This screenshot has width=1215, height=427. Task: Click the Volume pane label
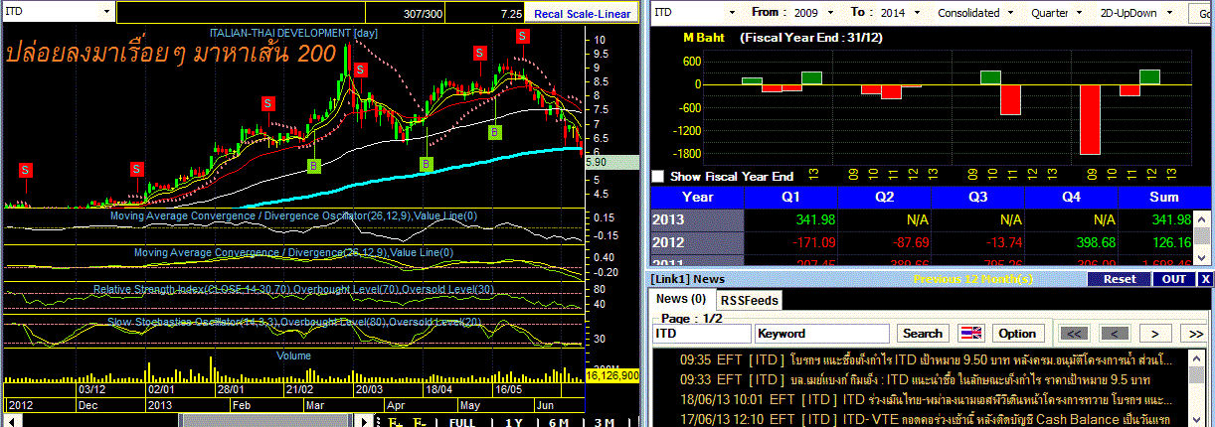pos(294,356)
